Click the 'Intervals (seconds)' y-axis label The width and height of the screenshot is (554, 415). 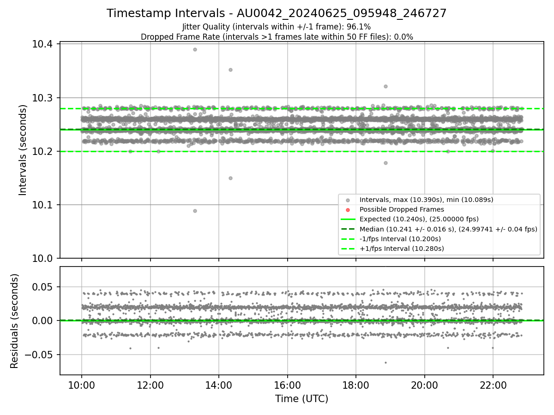23,150
